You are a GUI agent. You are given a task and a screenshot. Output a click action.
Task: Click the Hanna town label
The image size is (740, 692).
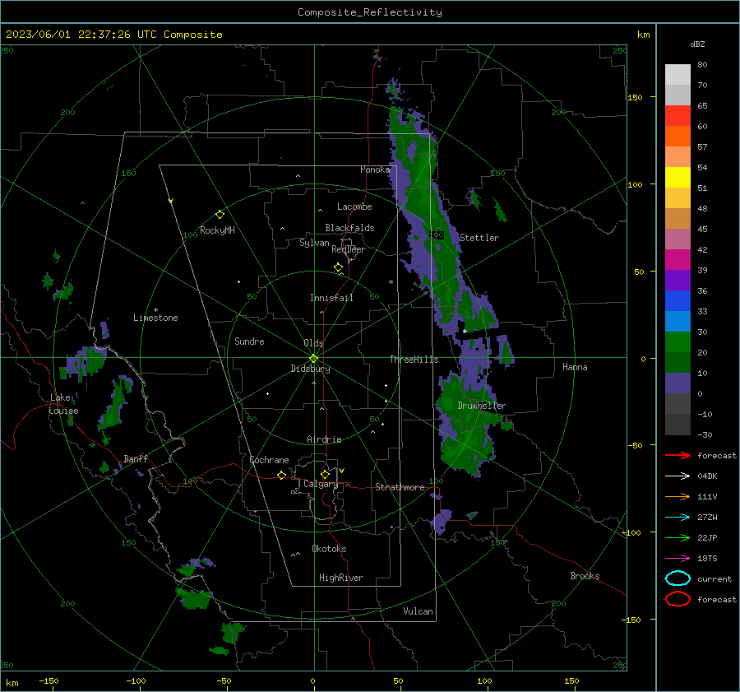[x=575, y=367]
